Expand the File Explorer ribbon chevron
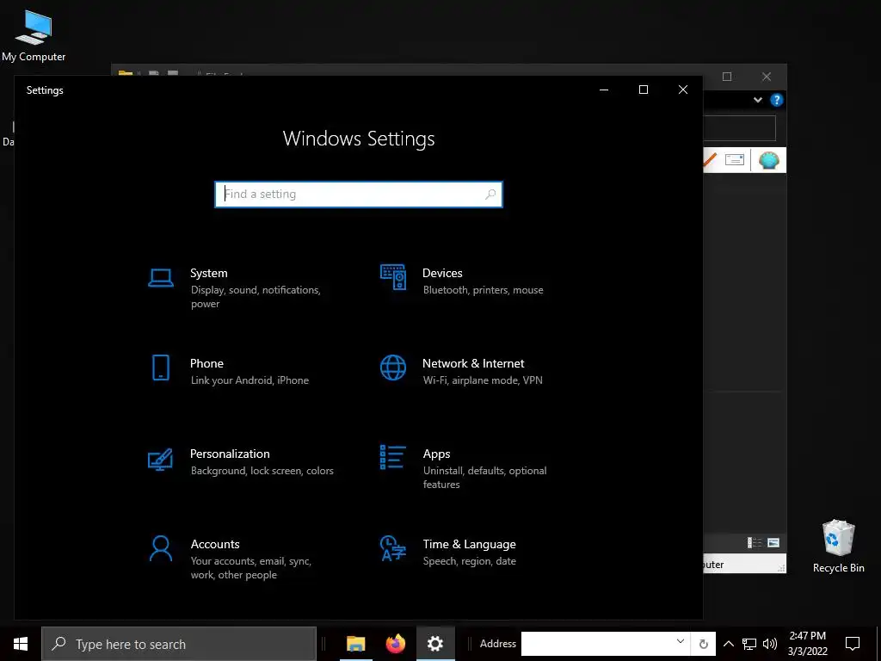This screenshot has width=881, height=661. click(758, 100)
